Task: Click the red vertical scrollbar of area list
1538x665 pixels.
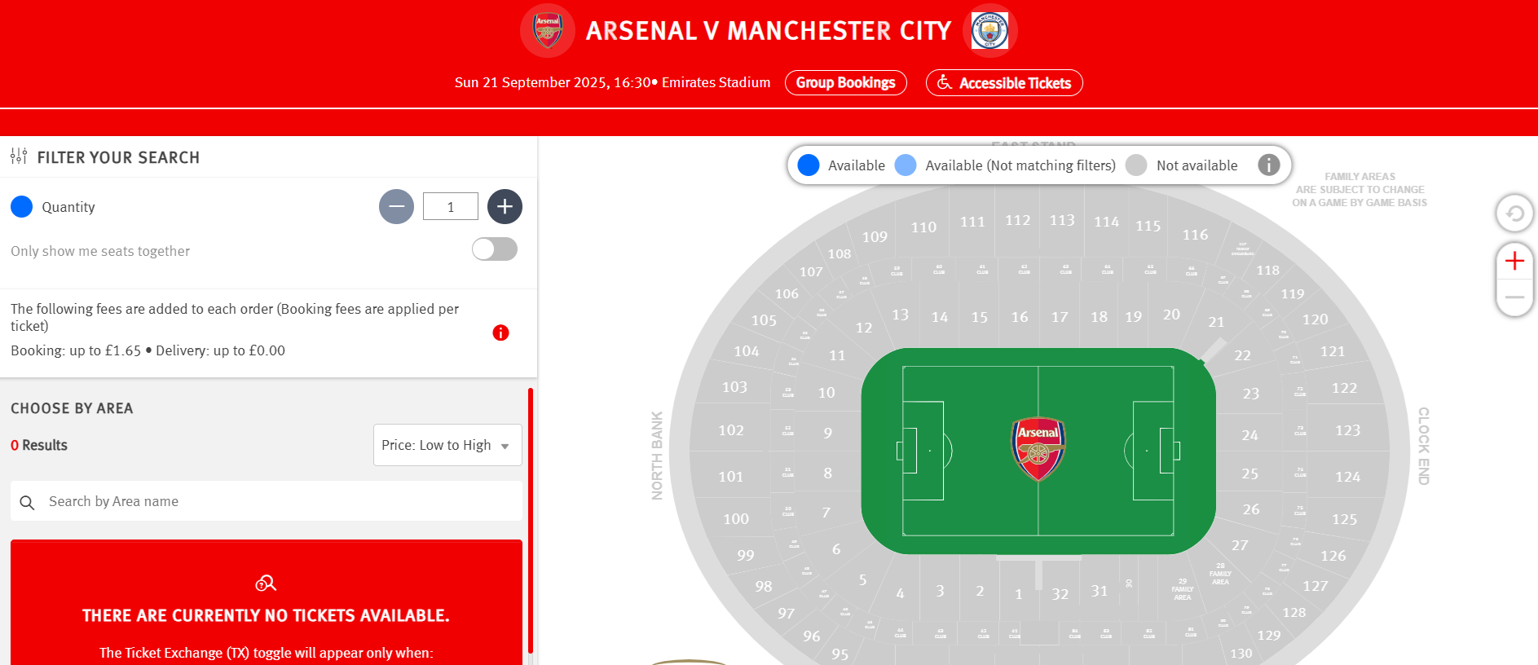Action: tap(531, 522)
